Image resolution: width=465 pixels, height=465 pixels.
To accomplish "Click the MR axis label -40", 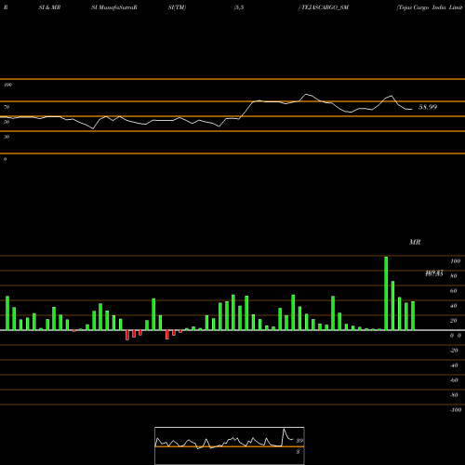I will point(454,365).
